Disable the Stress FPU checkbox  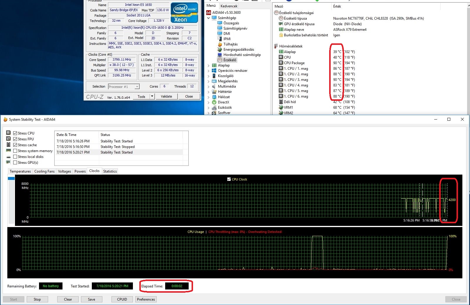point(15,139)
